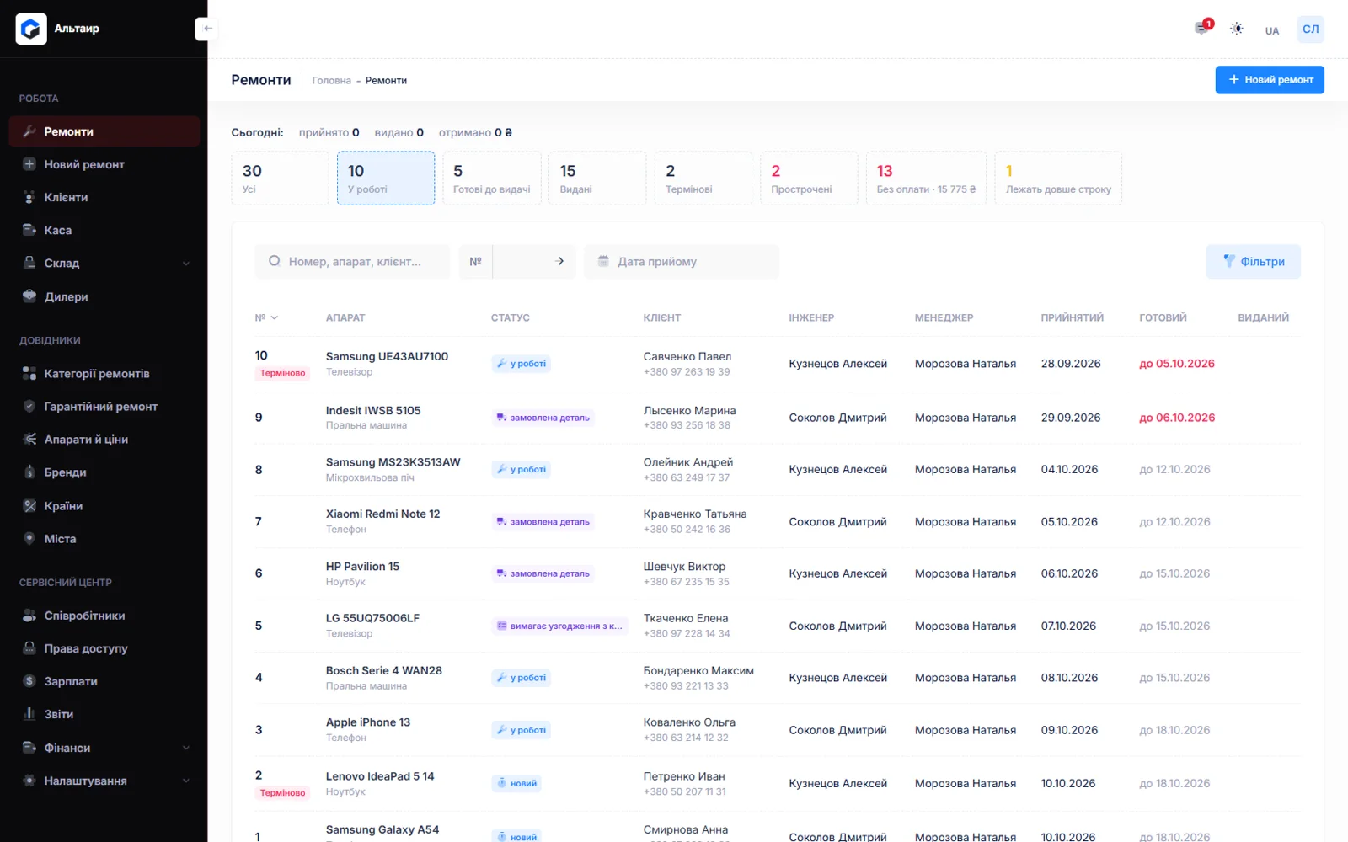
Task: Click the Альтаир logo icon
Action: click(x=31, y=29)
